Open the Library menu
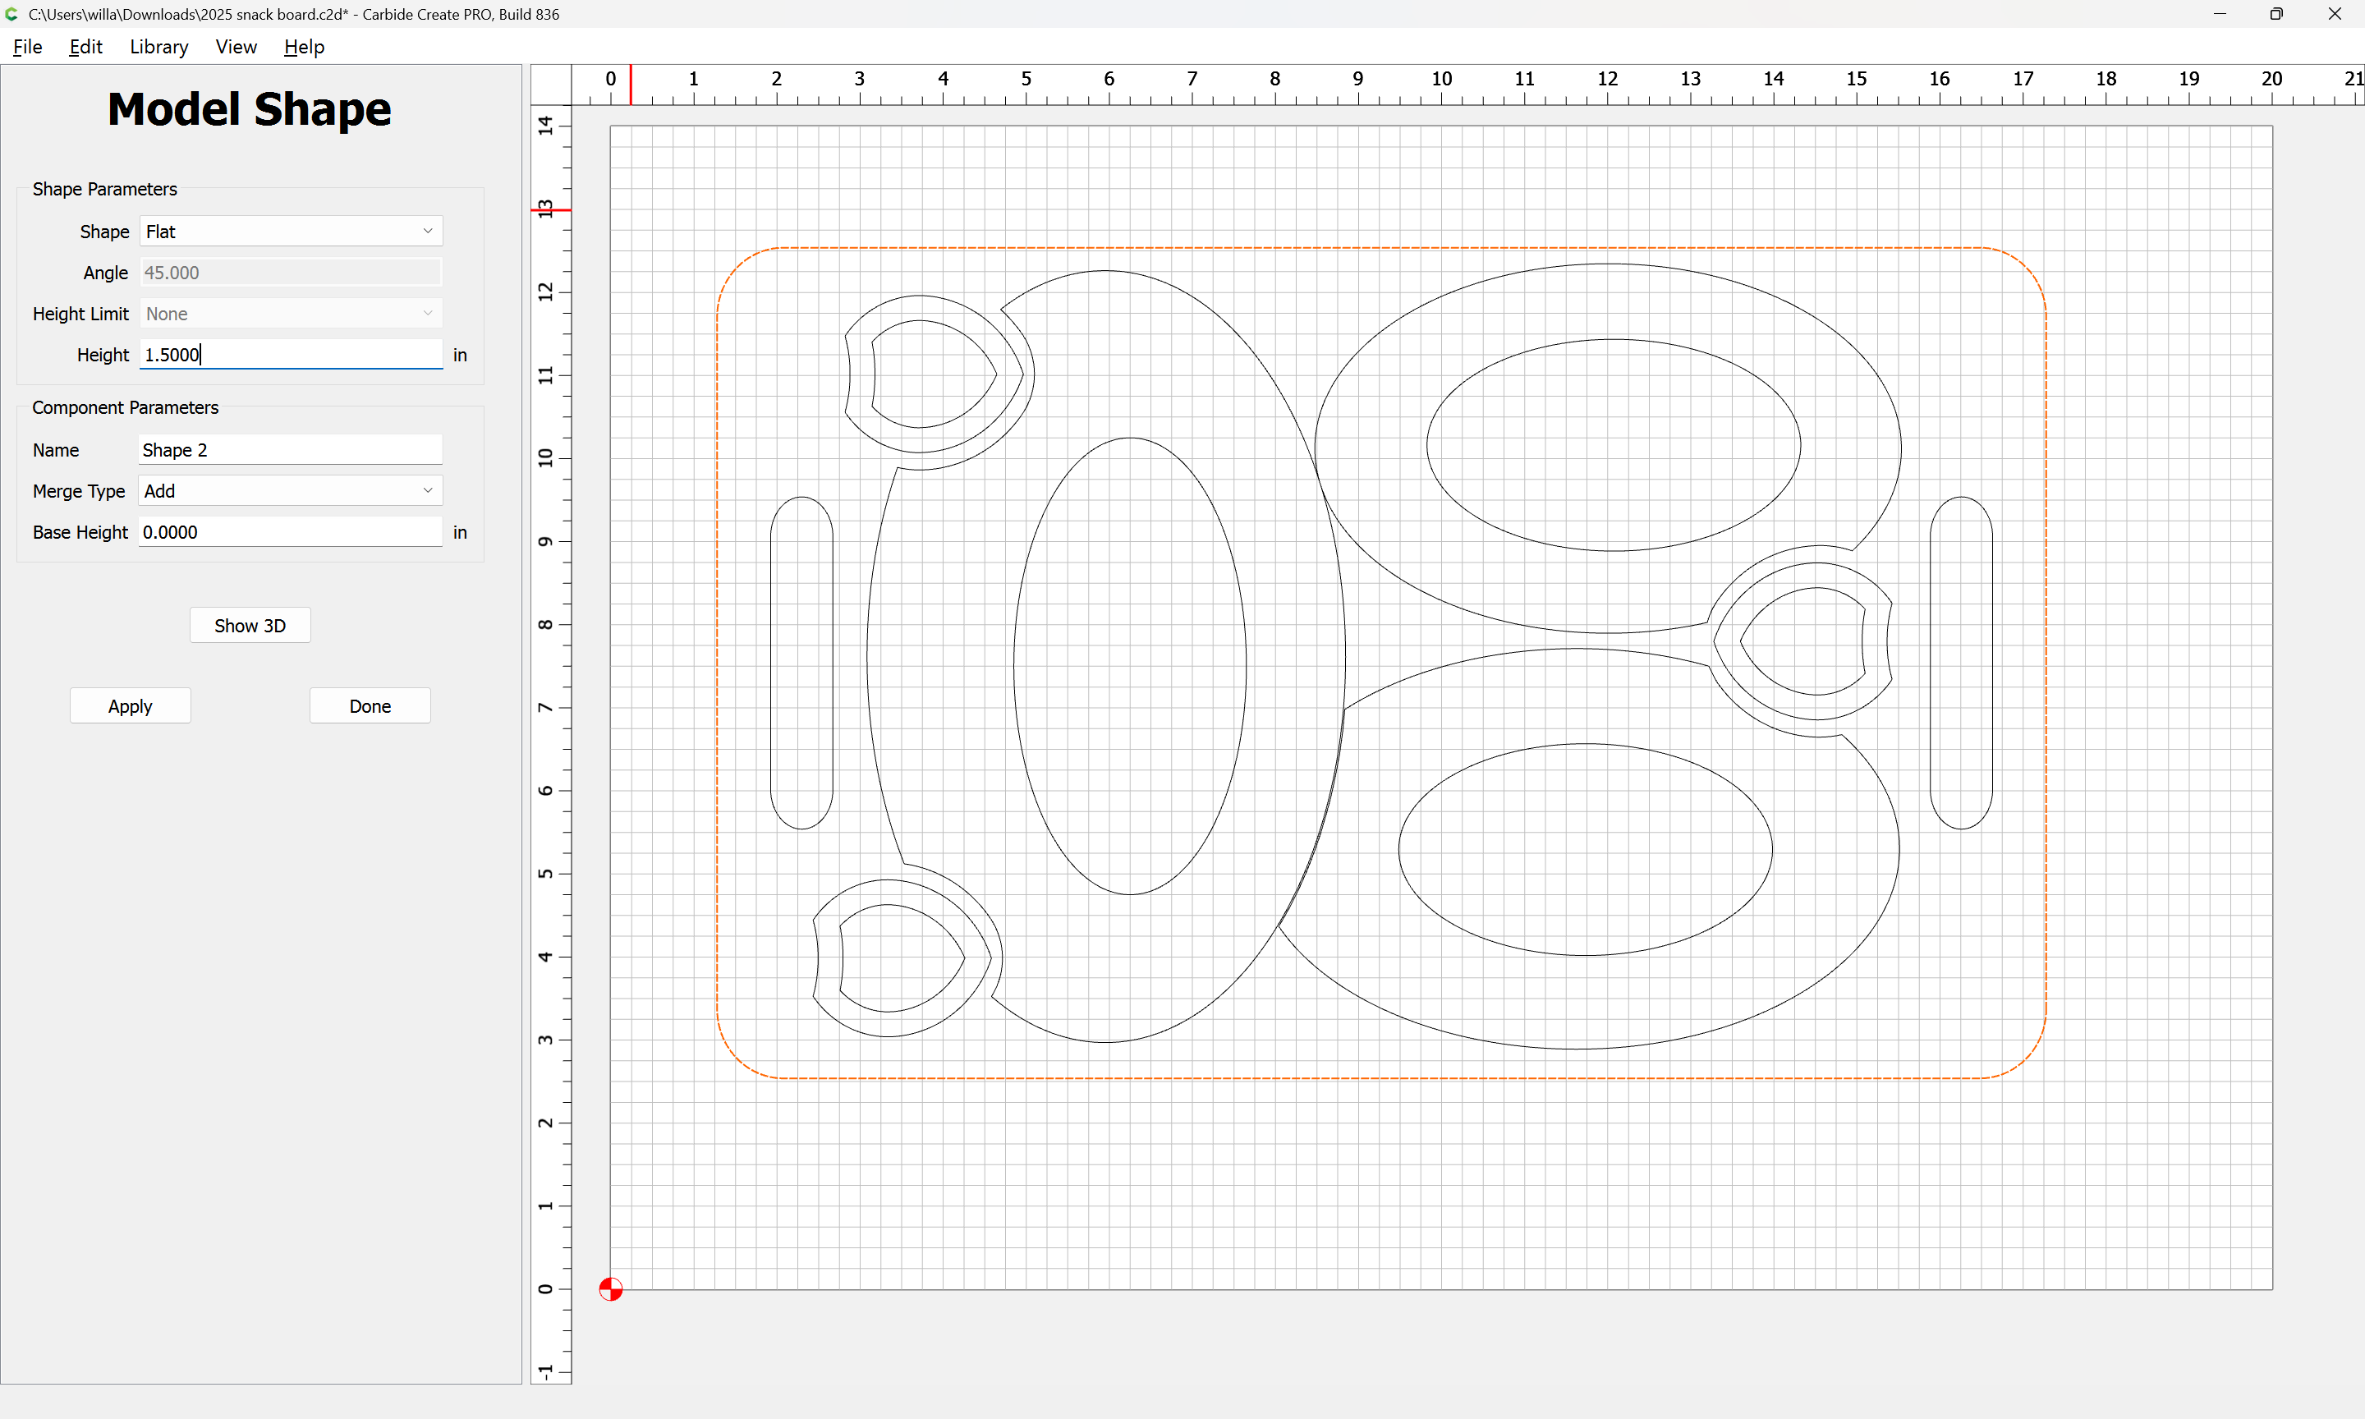The image size is (2365, 1419). click(158, 47)
